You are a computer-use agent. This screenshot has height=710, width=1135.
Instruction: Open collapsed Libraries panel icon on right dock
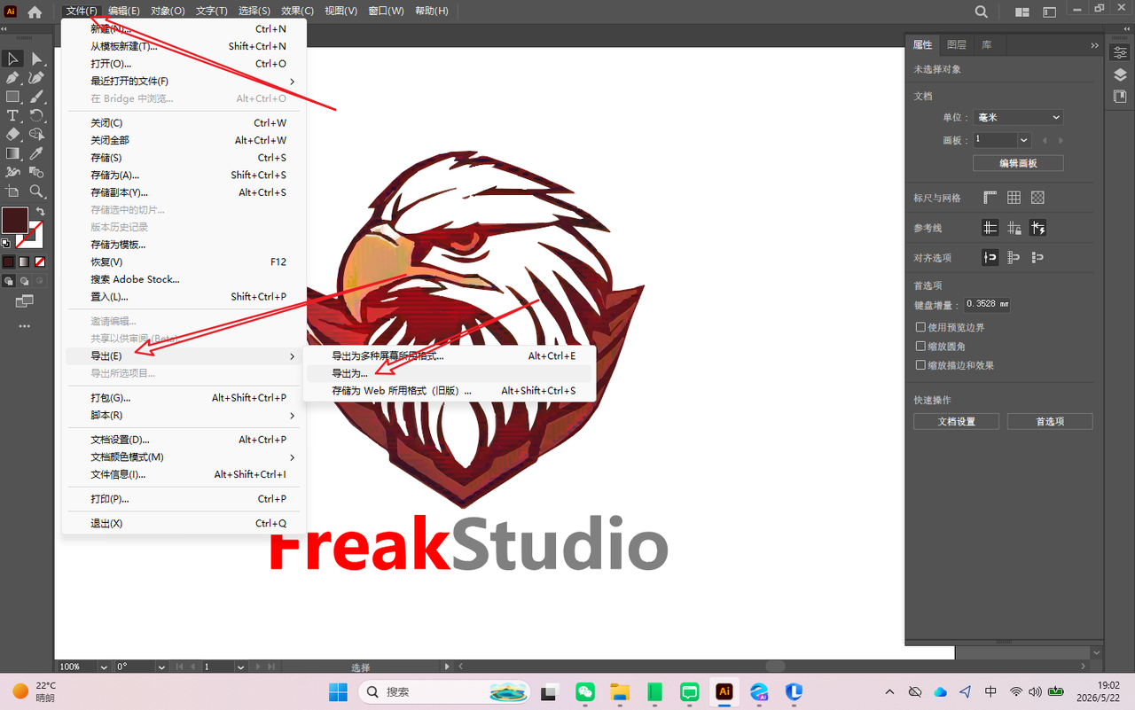(1120, 96)
